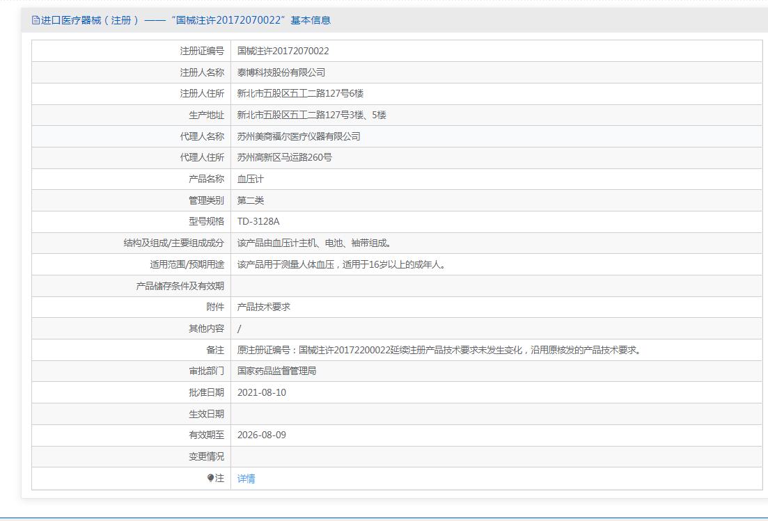Click expiry date 2026-08-09
The width and height of the screenshot is (768, 521).
[262, 435]
